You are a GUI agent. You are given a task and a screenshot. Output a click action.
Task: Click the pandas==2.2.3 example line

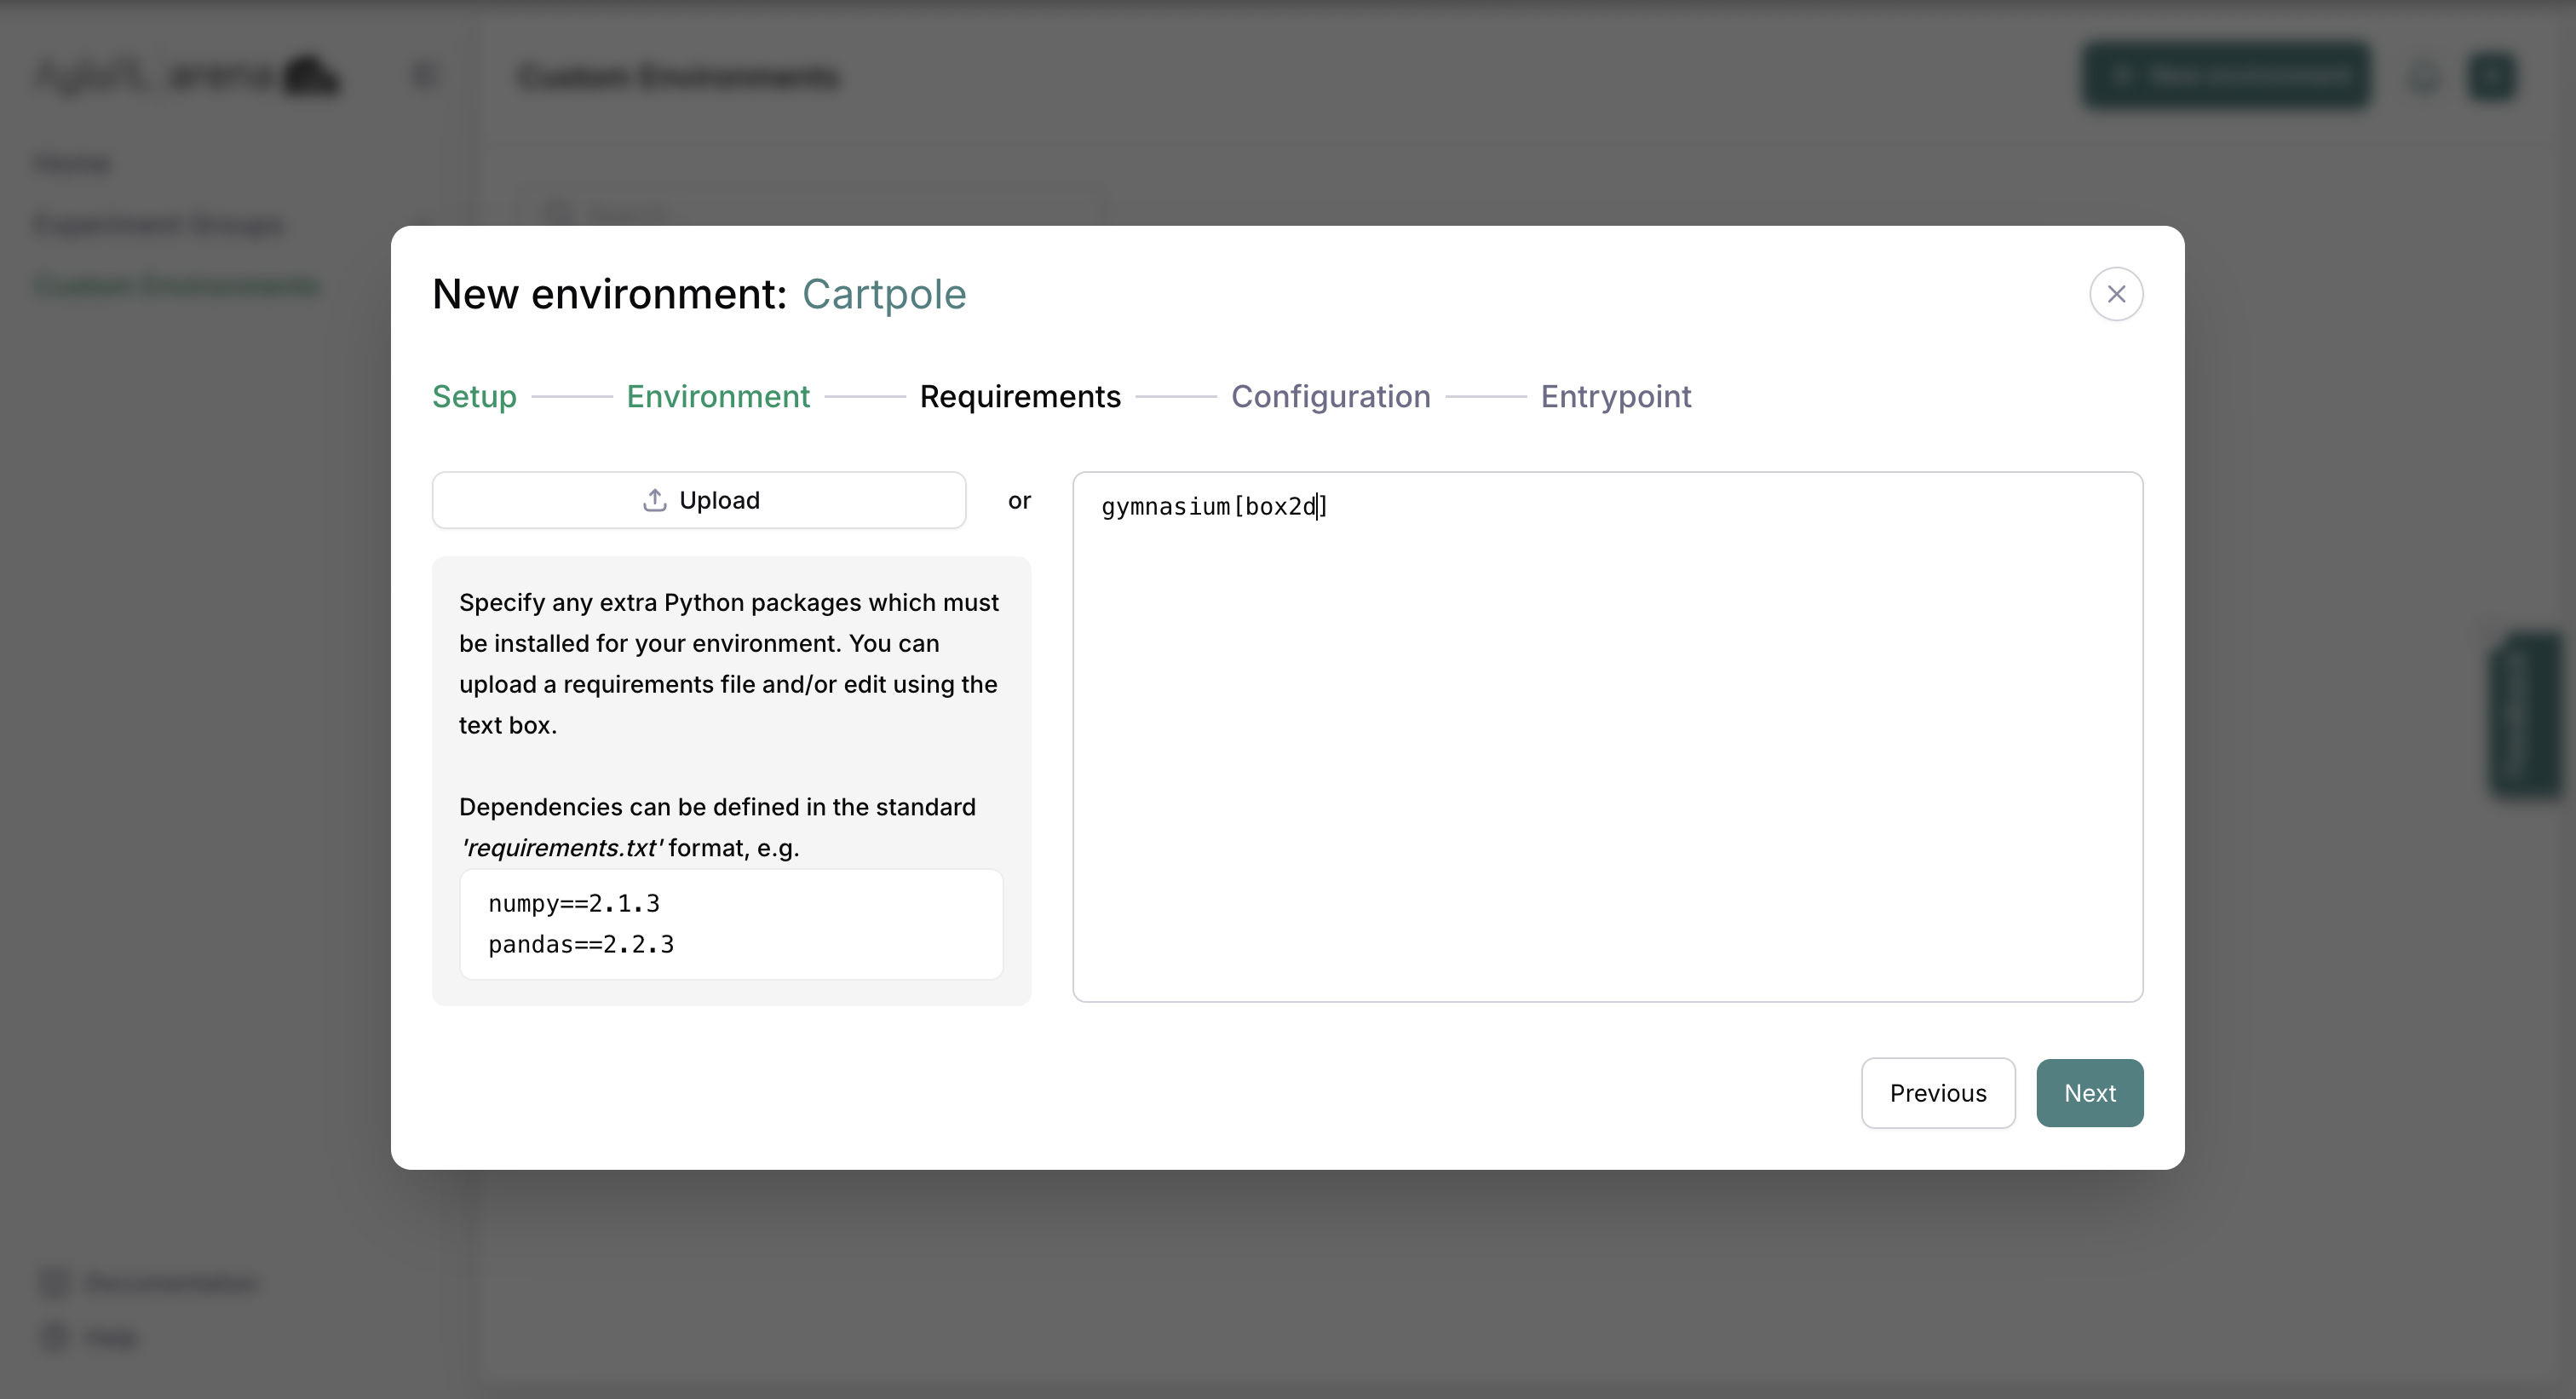click(x=581, y=945)
